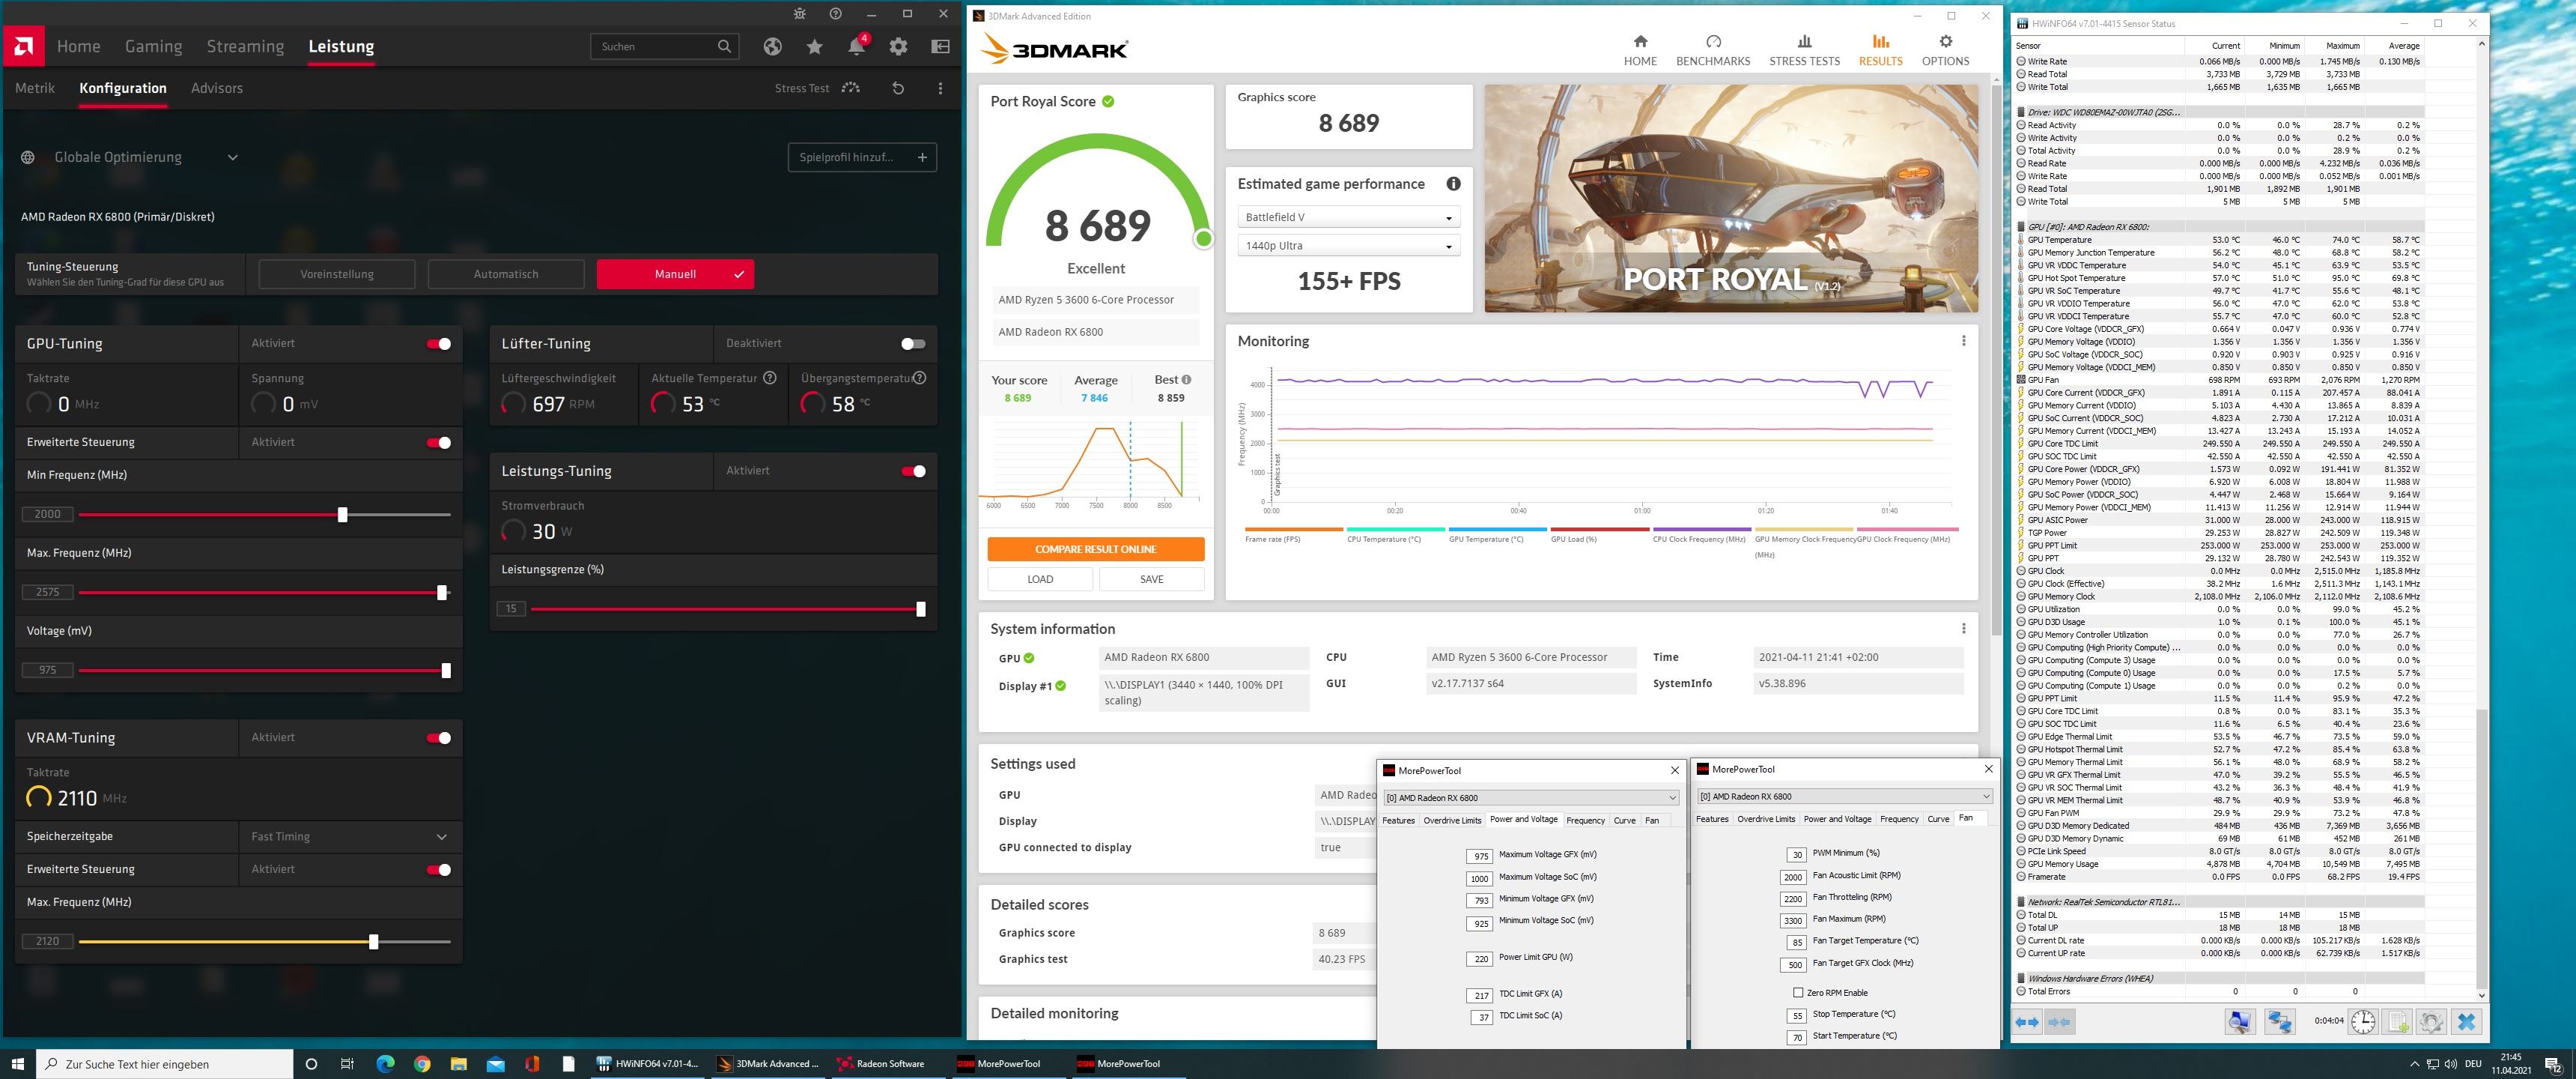Click the Min Frequenz slider handle
2576x1079 pixels.
(x=343, y=515)
